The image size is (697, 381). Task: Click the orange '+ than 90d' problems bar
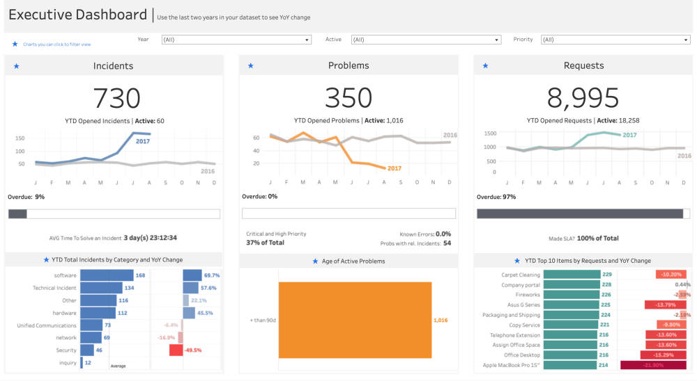click(x=355, y=320)
